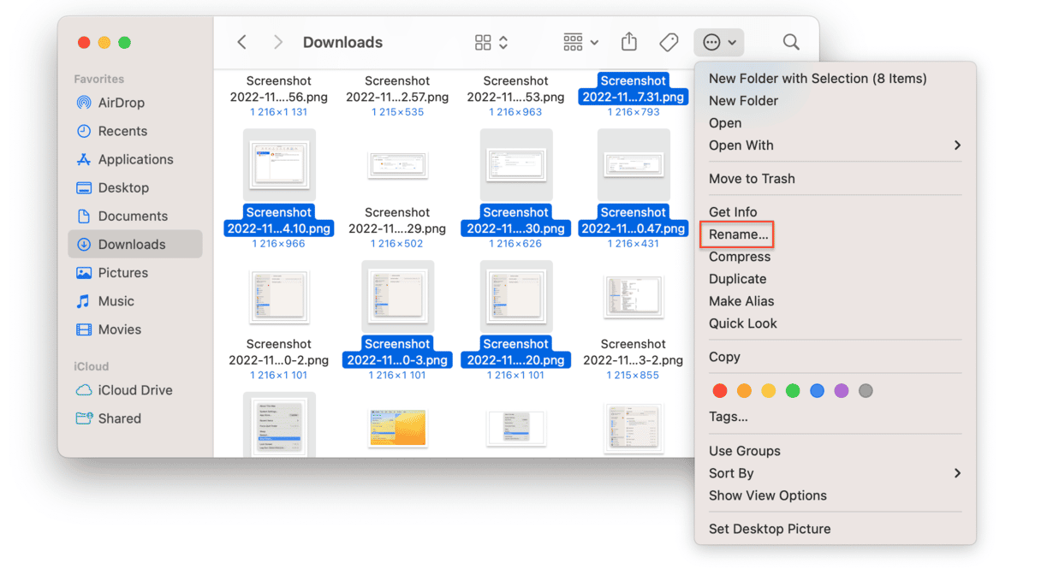Click the Share toolbar icon

coord(629,42)
